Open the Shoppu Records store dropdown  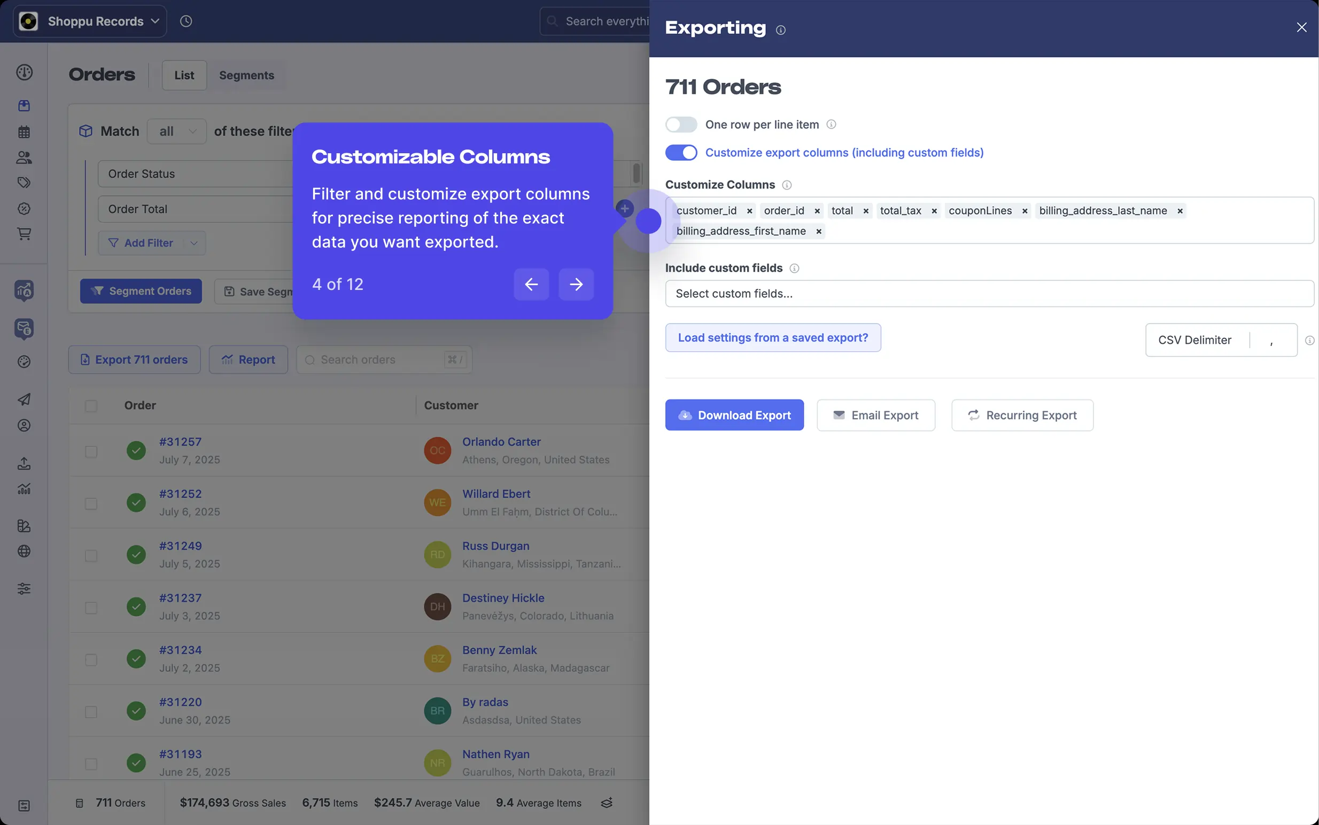click(90, 21)
